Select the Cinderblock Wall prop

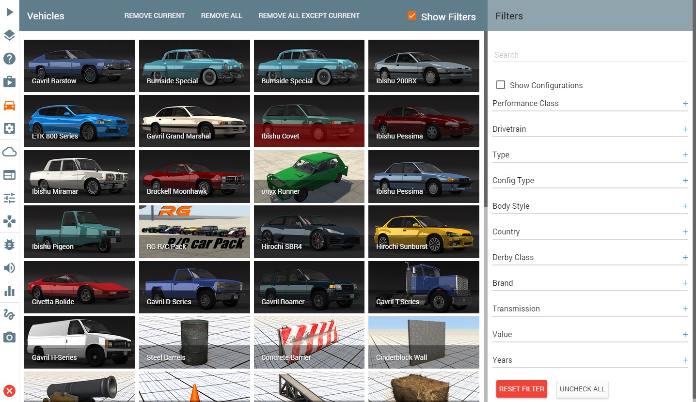click(424, 342)
